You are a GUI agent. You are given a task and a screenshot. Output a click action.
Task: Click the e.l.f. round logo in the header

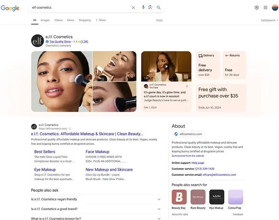click(37, 41)
